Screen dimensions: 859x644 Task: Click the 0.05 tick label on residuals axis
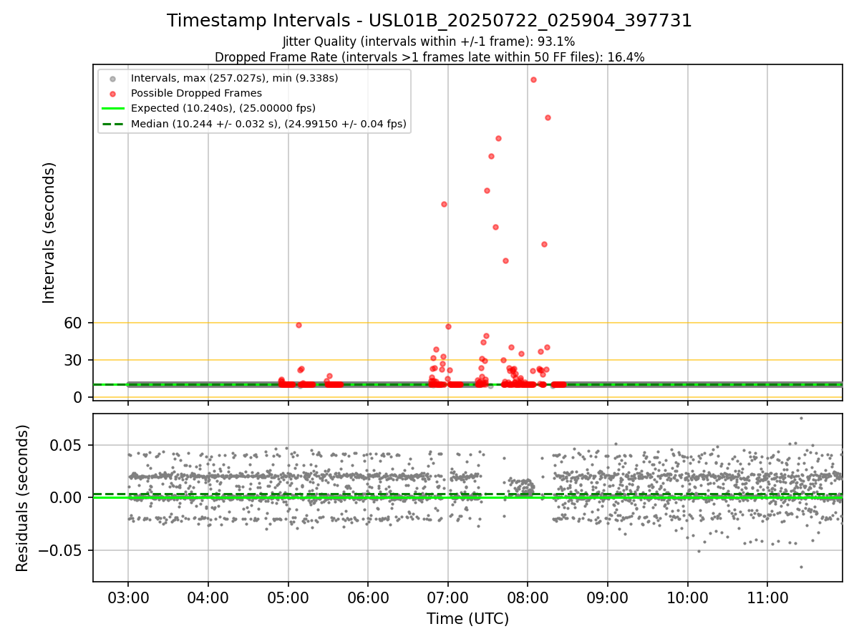[68, 445]
